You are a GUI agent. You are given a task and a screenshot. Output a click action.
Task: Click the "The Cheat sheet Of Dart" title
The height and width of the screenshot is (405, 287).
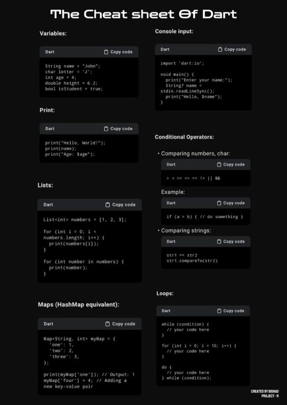[143, 15]
